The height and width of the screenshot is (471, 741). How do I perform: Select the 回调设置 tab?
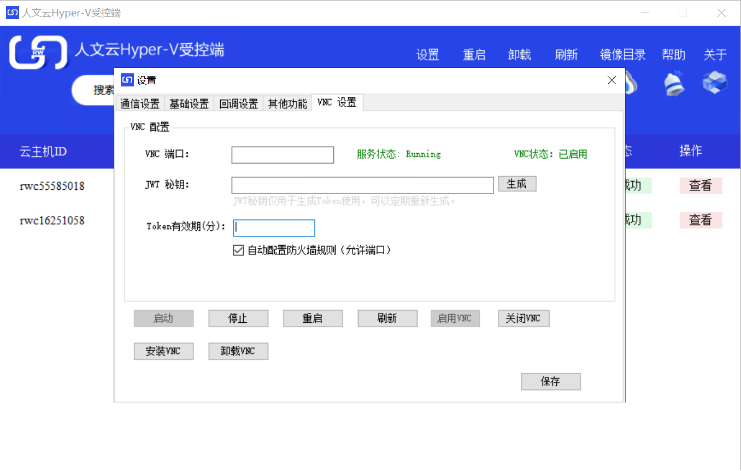coord(239,103)
